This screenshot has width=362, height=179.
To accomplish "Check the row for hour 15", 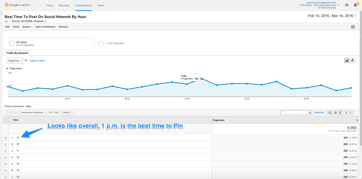I will (x=6, y=157).
